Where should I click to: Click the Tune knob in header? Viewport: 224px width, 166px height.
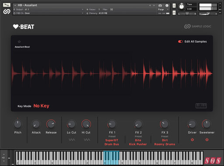(182, 7)
